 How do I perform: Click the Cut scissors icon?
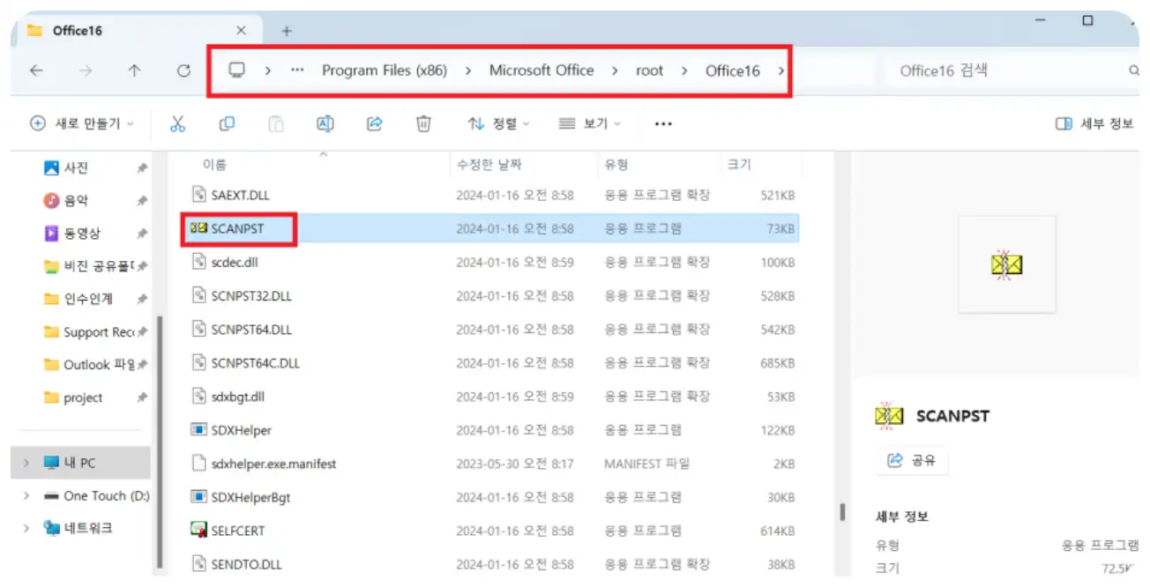click(177, 124)
